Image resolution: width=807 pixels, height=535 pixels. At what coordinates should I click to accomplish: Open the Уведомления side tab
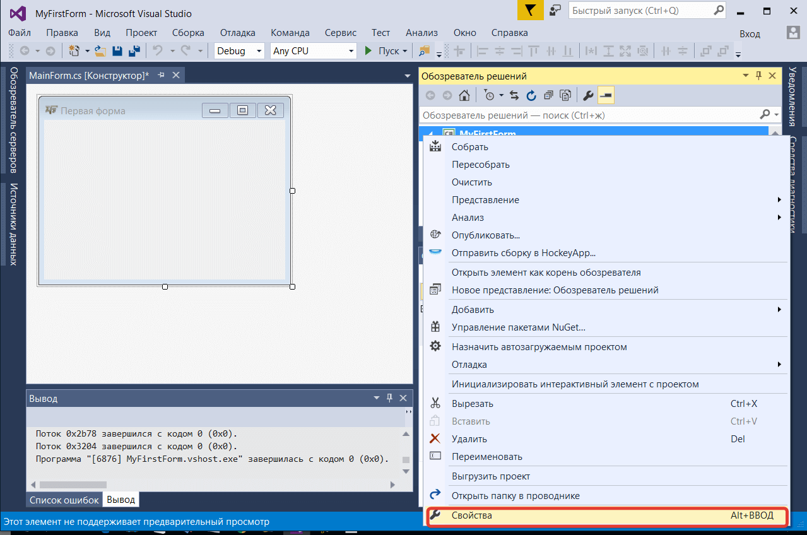793,97
